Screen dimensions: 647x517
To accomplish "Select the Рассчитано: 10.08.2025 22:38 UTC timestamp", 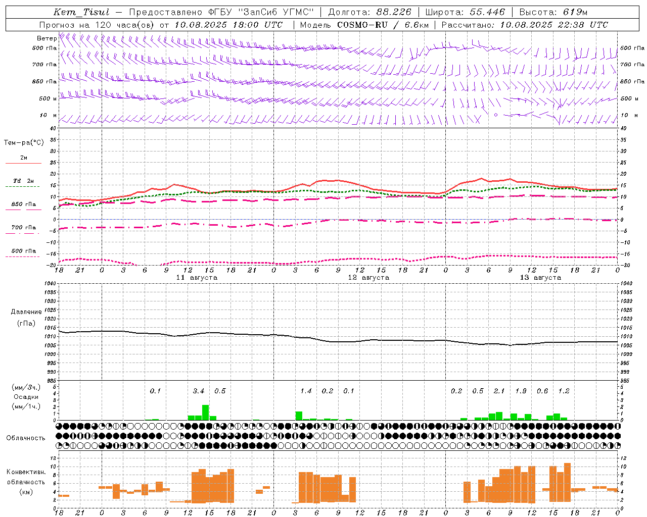I will (x=525, y=25).
